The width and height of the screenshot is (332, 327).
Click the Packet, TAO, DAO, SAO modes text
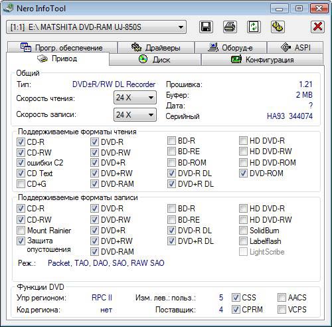106,263
